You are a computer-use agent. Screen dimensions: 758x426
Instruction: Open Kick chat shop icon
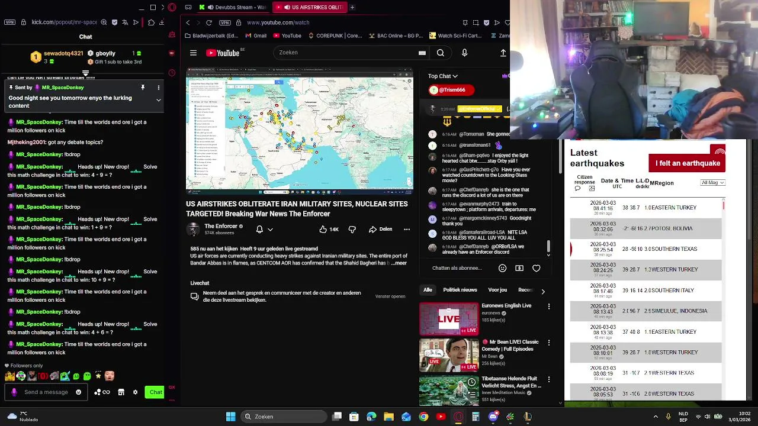(121, 392)
